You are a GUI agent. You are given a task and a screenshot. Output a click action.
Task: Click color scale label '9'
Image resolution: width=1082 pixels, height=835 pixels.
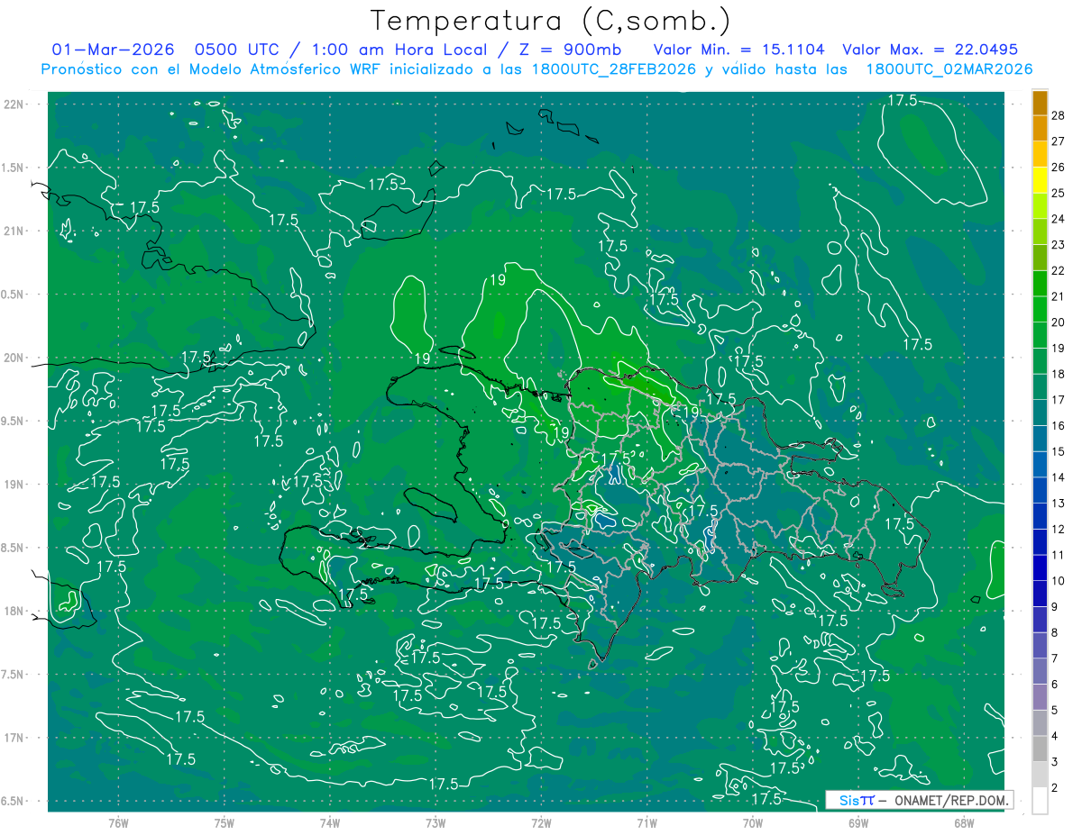pos(1056,607)
